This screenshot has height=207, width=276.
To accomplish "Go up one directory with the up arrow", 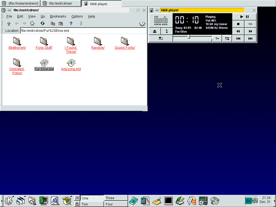I will 9,23.
